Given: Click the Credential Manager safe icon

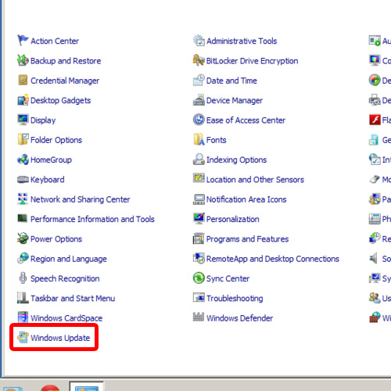Looking at the screenshot, I should click(x=23, y=81).
